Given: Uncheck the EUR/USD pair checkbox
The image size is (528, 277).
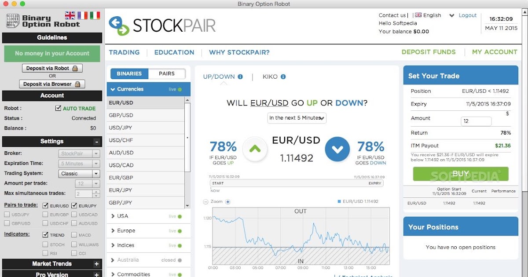Looking at the screenshot, I should [45, 206].
